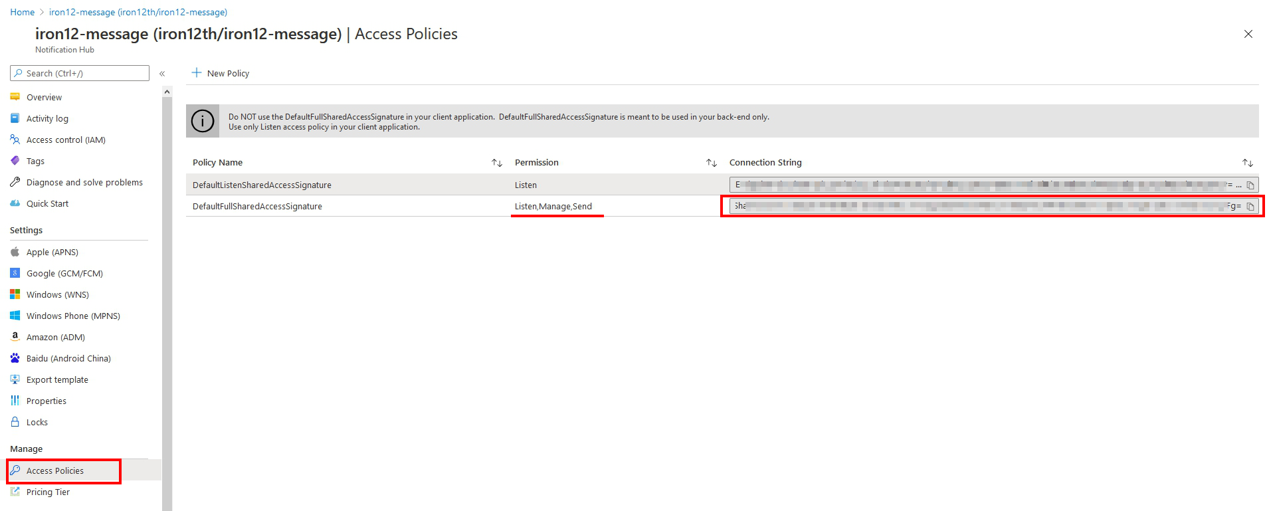
Task: Click the purple Tags icon
Action: 15,161
